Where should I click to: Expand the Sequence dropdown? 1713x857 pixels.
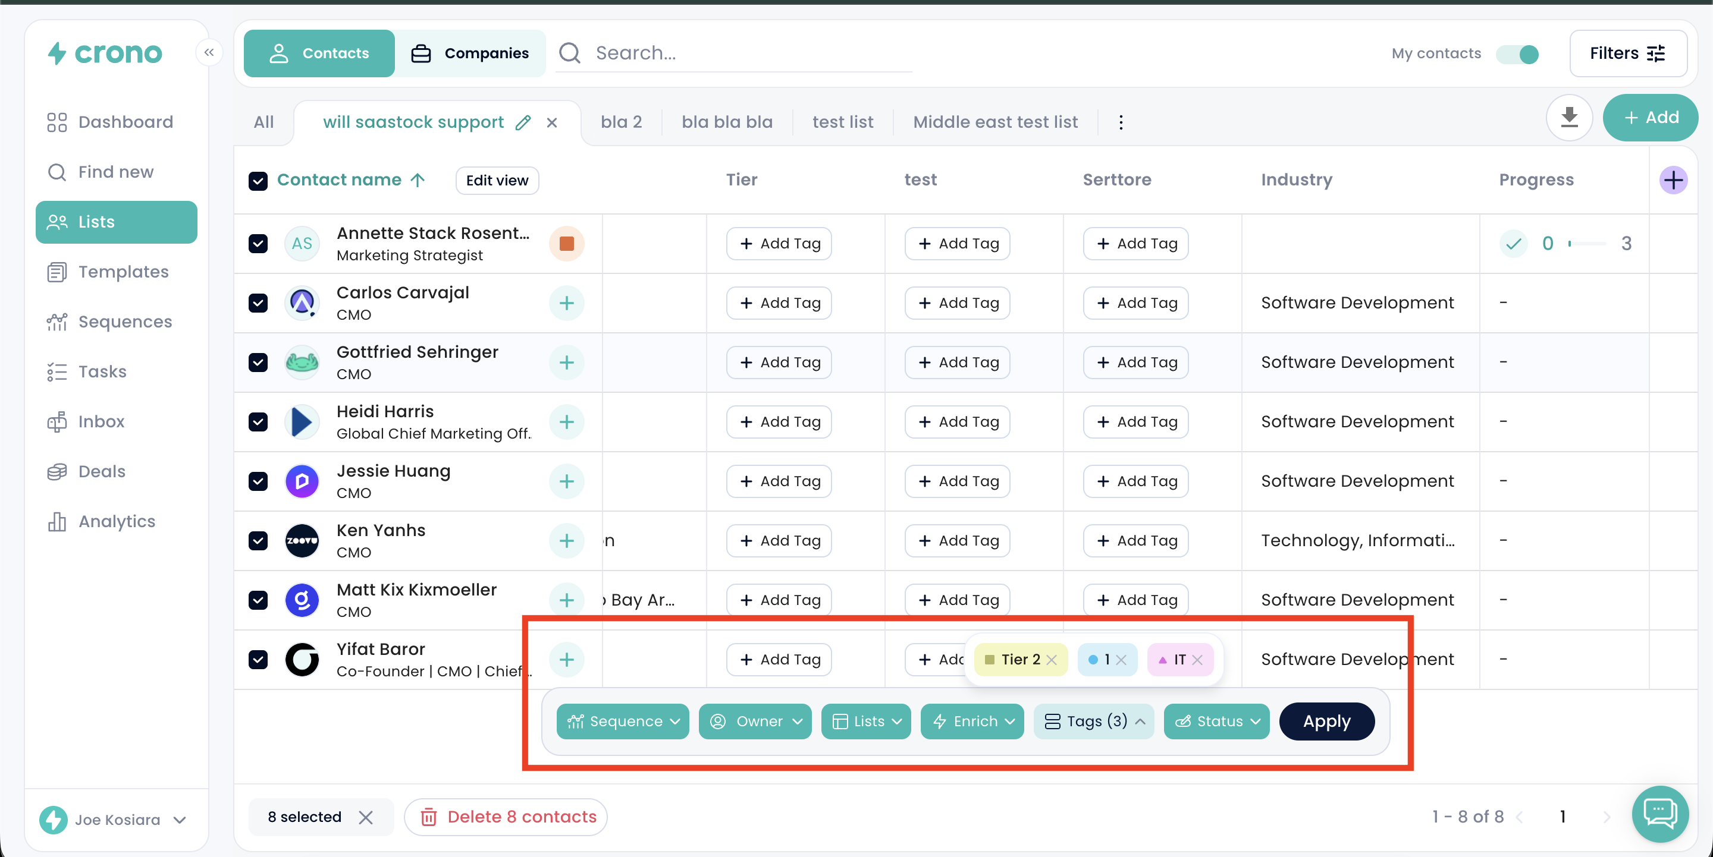tap(622, 721)
